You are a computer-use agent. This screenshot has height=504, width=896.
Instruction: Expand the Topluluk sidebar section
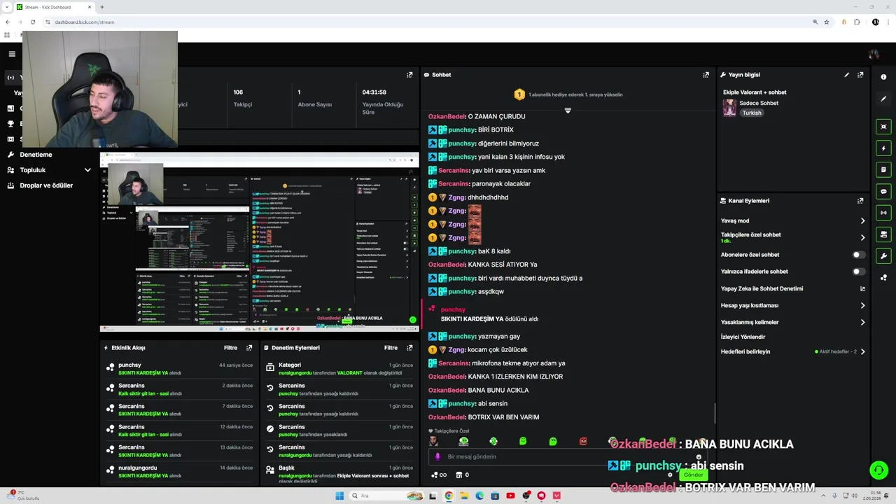coord(87,170)
